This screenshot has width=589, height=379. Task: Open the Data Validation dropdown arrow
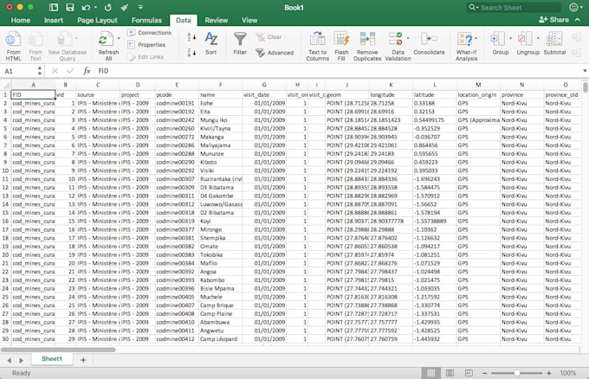click(x=408, y=40)
